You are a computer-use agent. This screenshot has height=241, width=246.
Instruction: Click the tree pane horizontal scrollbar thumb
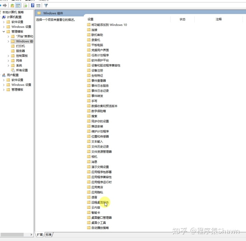click(x=12, y=234)
